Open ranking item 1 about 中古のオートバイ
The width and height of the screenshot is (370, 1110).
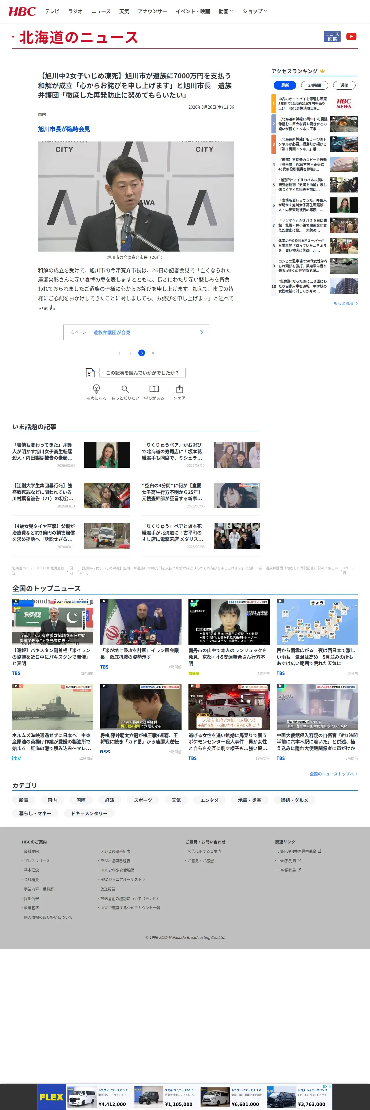point(314,104)
